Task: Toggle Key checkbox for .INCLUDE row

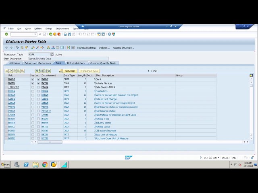Action: [x=33, y=87]
